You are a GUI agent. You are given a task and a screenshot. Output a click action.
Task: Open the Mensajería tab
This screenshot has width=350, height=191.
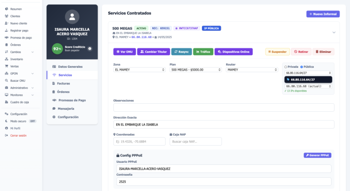point(72,108)
